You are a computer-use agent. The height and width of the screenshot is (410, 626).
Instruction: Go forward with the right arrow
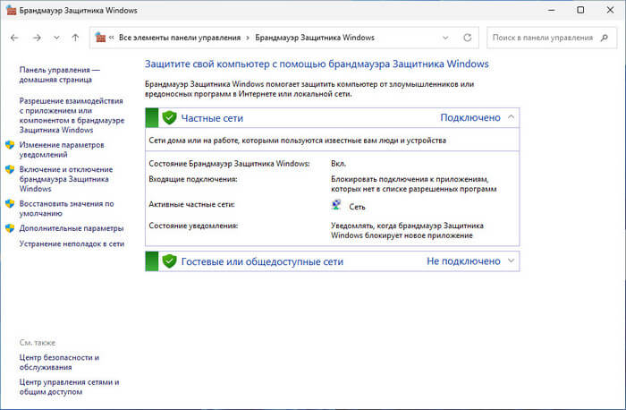tap(37, 38)
